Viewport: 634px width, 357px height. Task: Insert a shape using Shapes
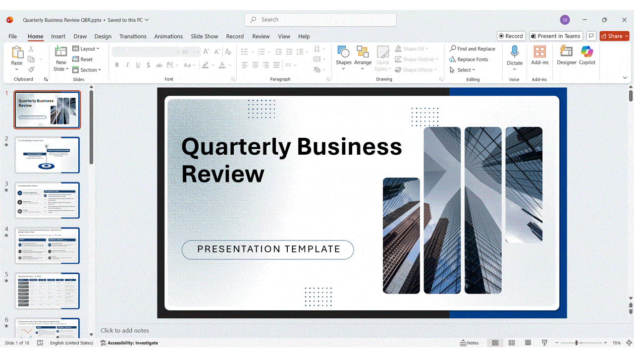pyautogui.click(x=344, y=56)
